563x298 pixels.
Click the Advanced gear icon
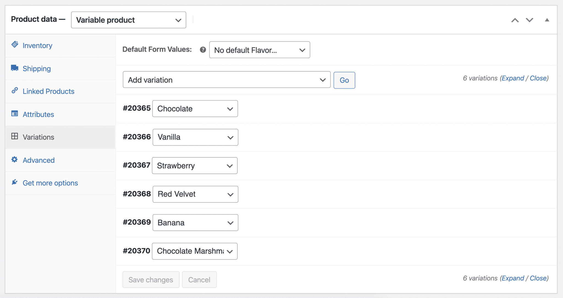coord(15,159)
